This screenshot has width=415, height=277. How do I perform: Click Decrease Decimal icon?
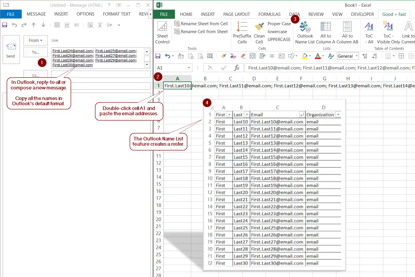point(374,56)
